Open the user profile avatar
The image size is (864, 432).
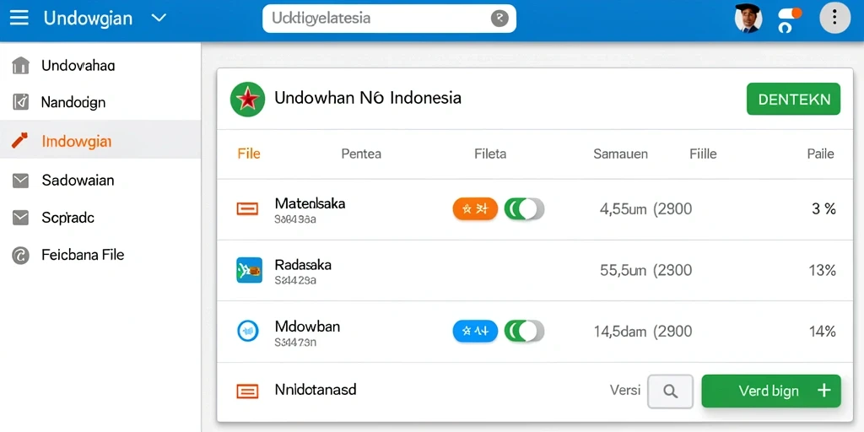[x=748, y=18]
